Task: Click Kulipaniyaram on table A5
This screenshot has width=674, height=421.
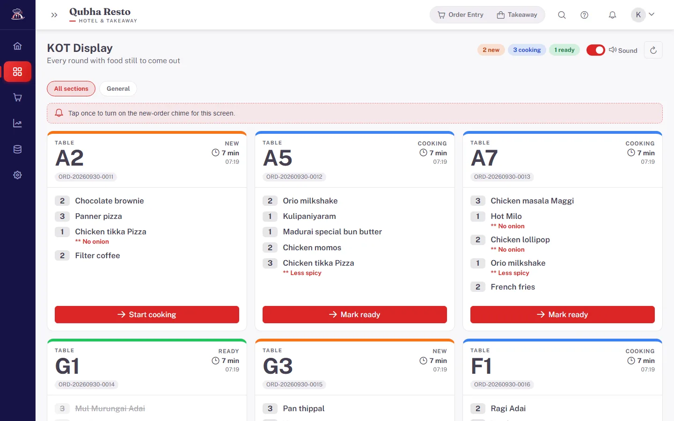Action: [x=309, y=216]
